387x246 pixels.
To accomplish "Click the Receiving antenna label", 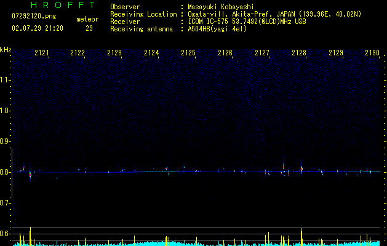I will point(142,29).
